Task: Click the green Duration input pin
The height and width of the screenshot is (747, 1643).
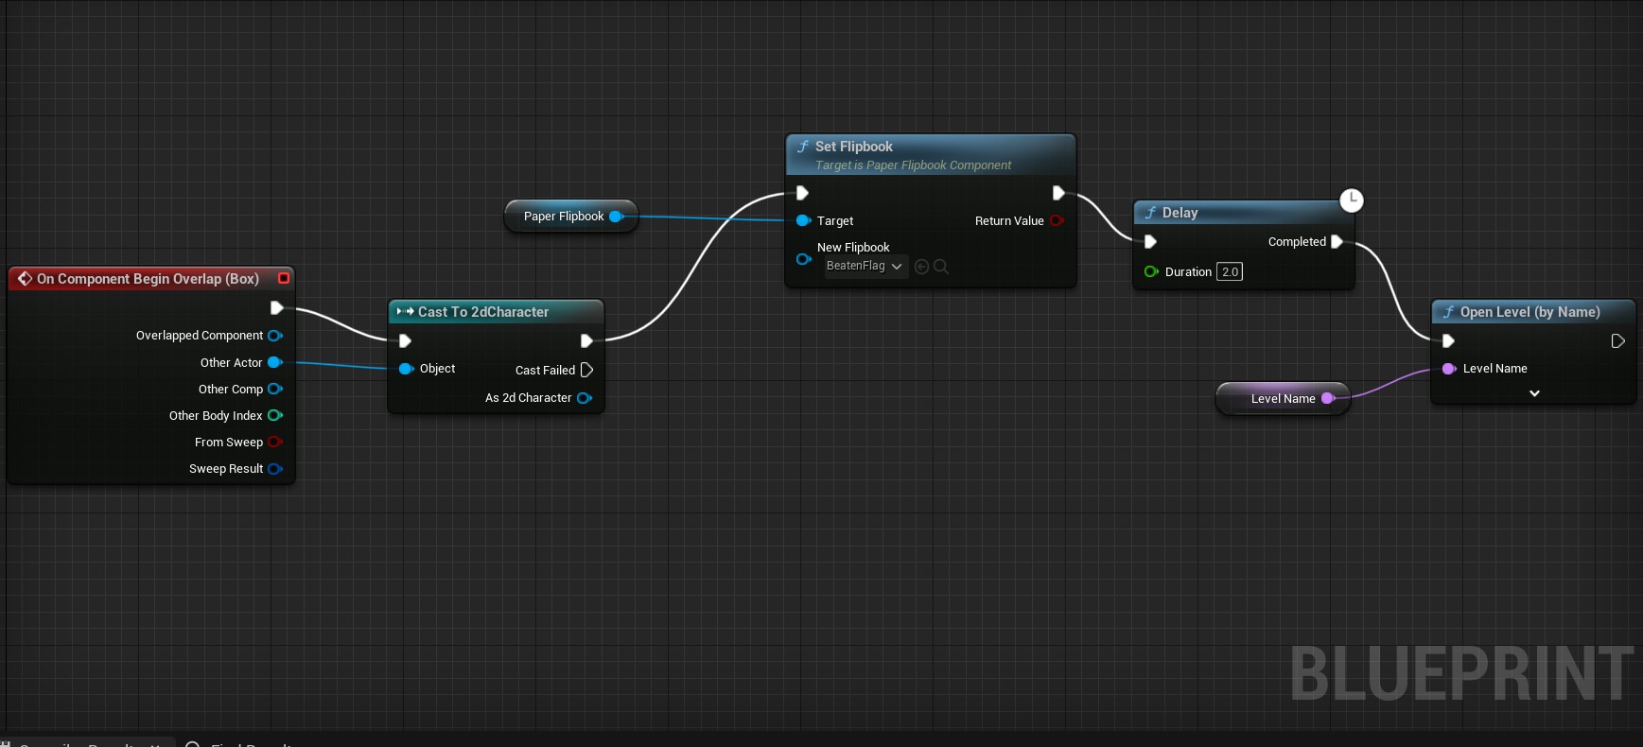Action: 1151,272
